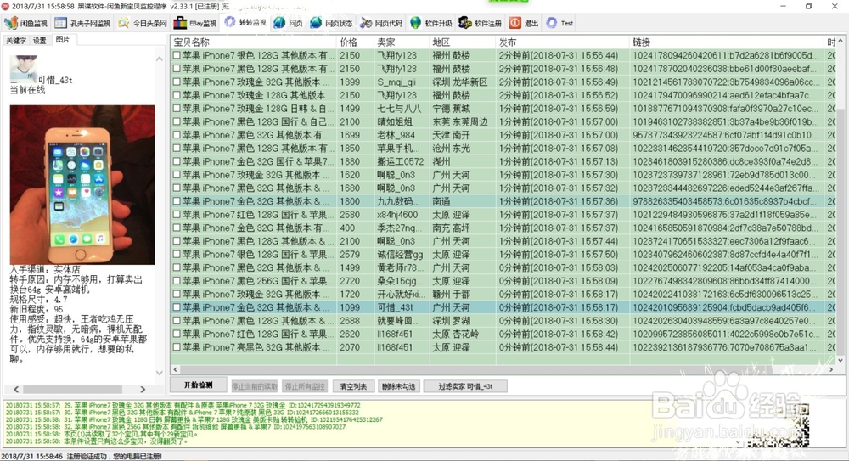The image size is (849, 461).
Task: Sort by the 价格 column header
Action: point(355,42)
